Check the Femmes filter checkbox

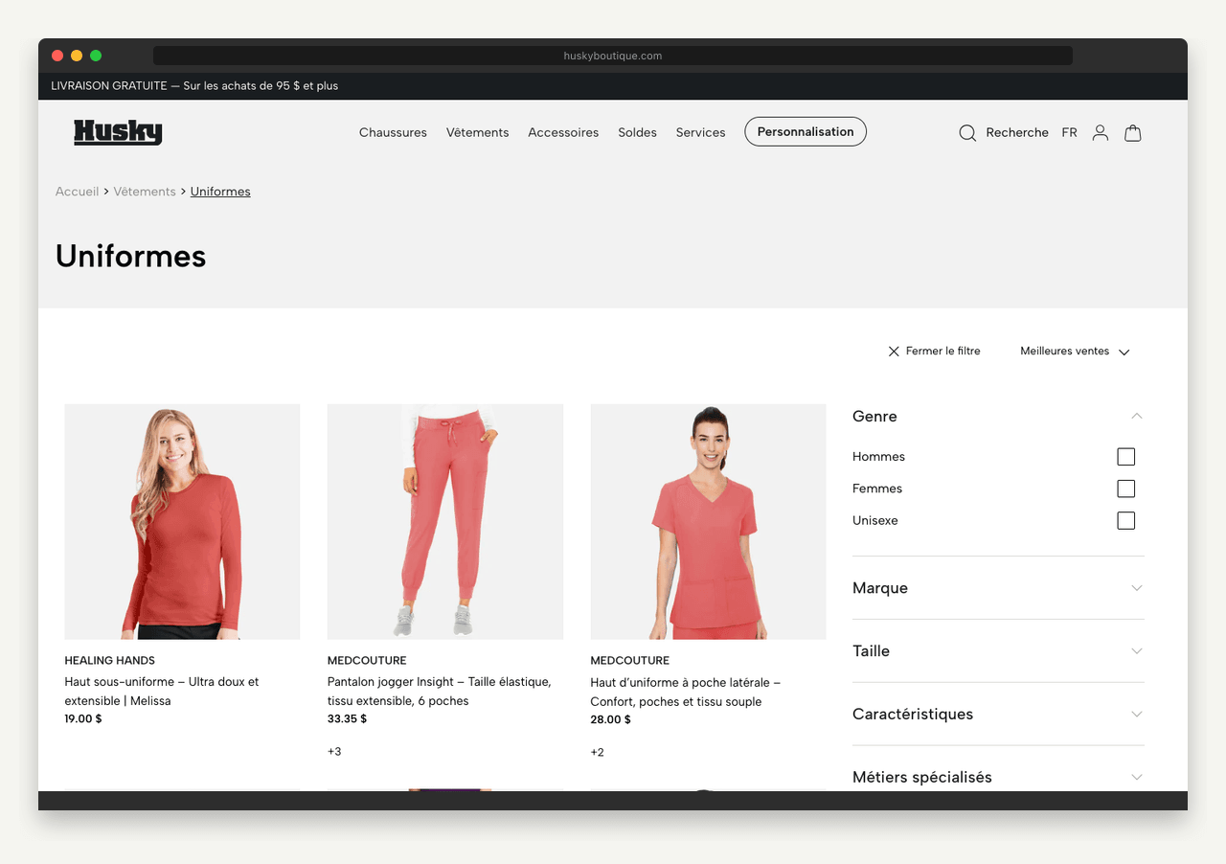(1125, 489)
